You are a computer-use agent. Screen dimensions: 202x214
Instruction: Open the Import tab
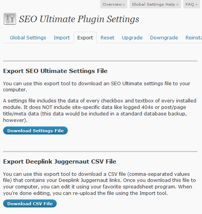tap(62, 38)
